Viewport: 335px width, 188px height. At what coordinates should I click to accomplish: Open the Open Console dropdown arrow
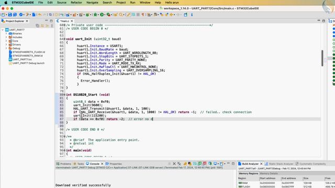point(225,164)
